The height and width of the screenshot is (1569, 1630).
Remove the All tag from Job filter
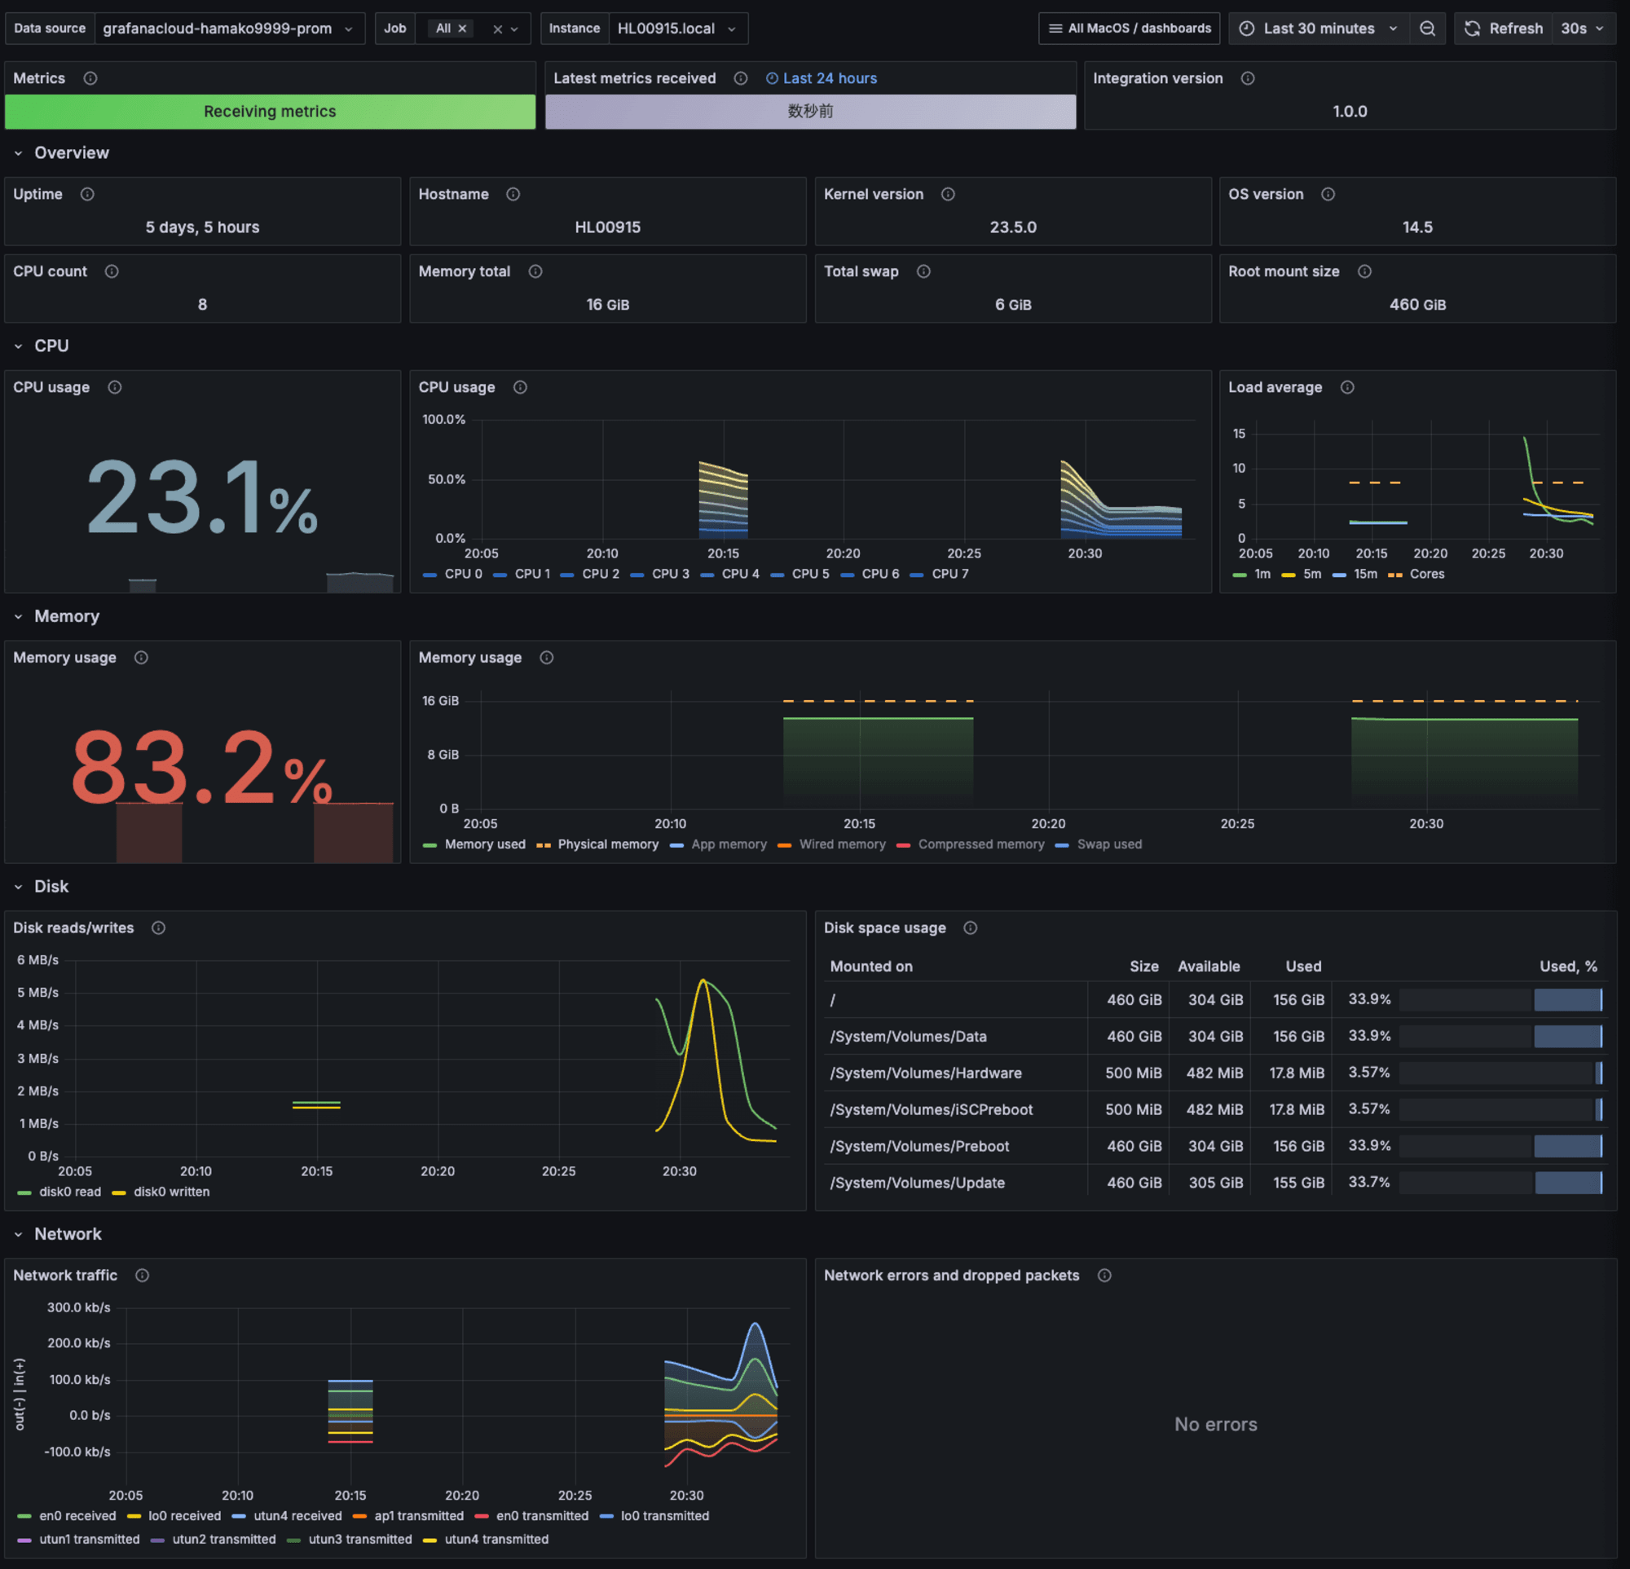462,29
